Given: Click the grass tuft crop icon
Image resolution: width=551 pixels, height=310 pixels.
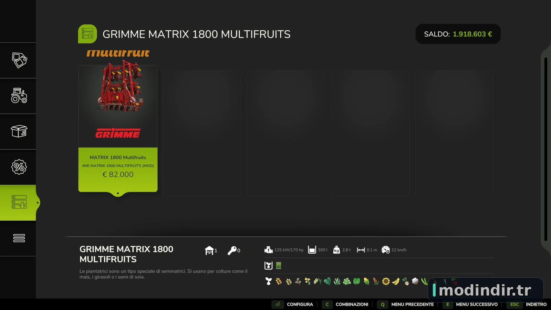Looking at the screenshot, I should click(337, 281).
